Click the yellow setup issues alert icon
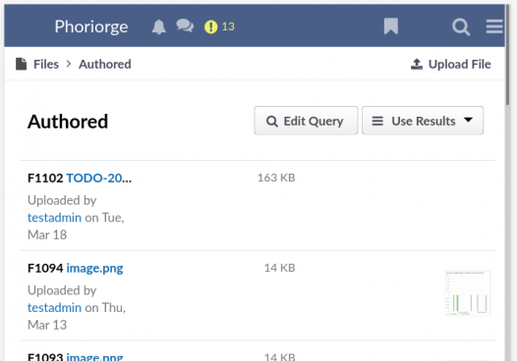The width and height of the screenshot is (517, 361). pyautogui.click(x=210, y=26)
